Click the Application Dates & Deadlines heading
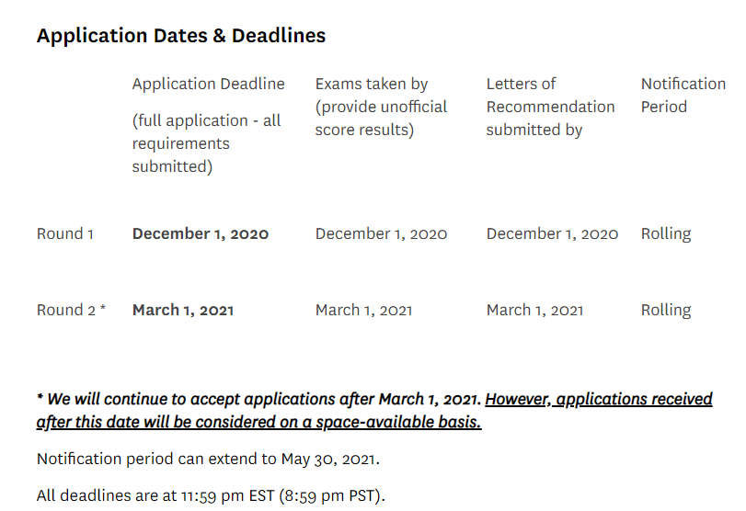 point(181,36)
